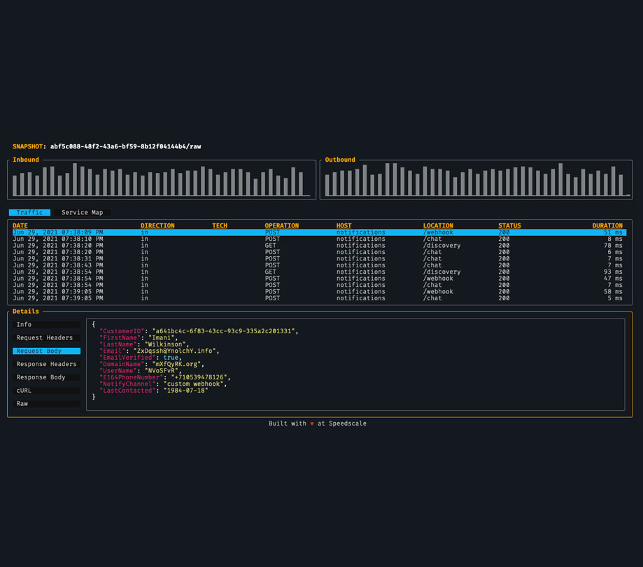This screenshot has width=643, height=567.
Task: Select the Traffic tab
Action: pyautogui.click(x=29, y=213)
